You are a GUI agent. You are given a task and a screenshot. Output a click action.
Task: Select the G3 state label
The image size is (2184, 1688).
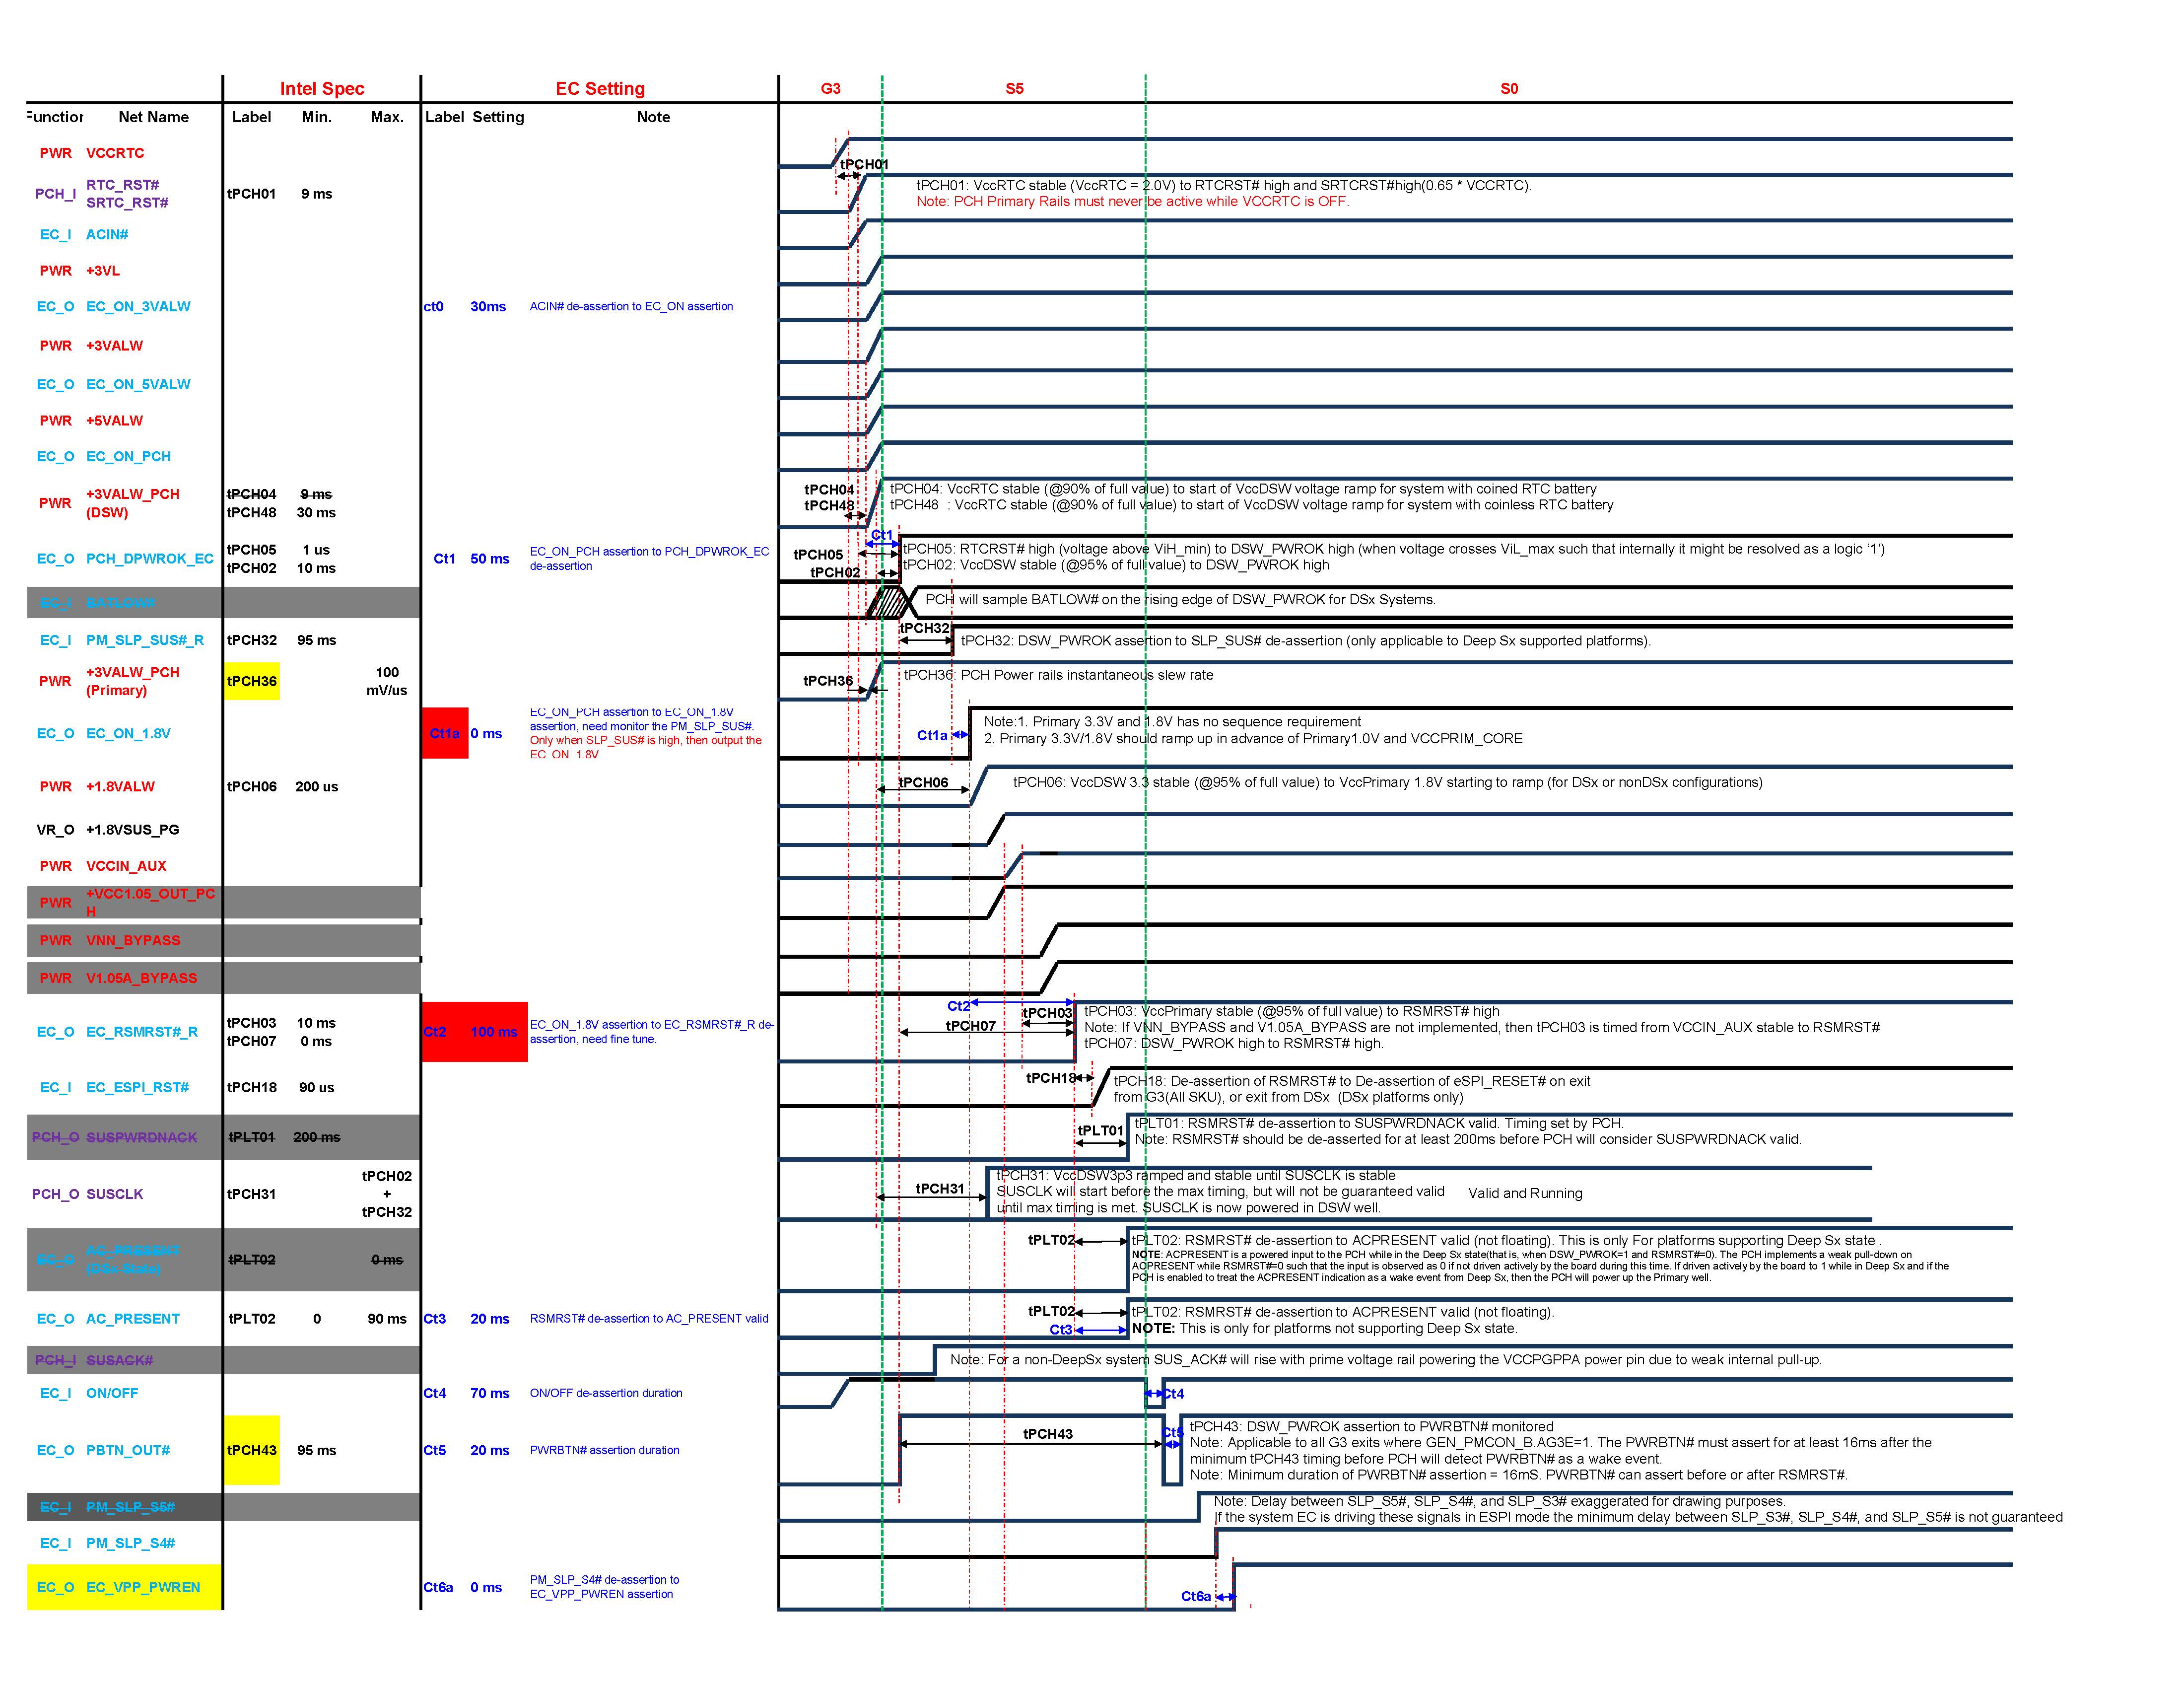tap(830, 89)
